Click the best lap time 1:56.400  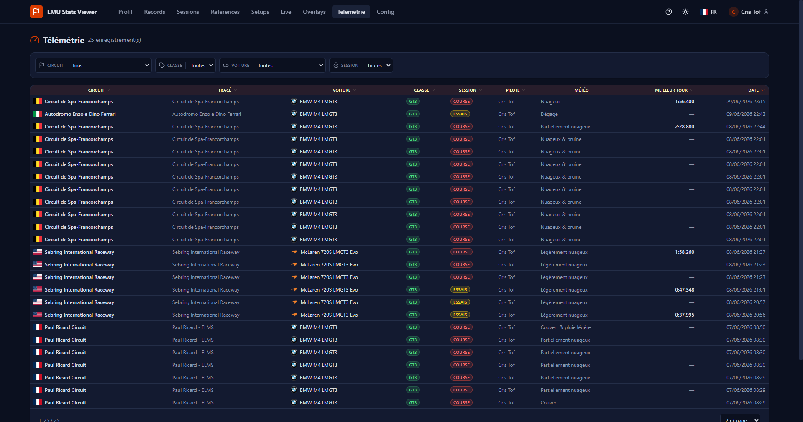[x=685, y=102]
